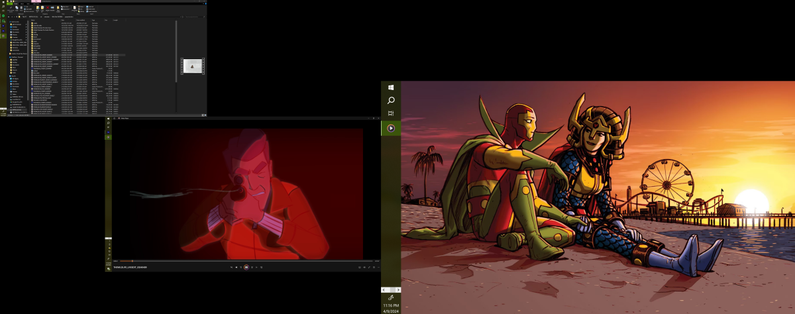Click the green Spotify icon on the Explorer-side taskbar

3,16
